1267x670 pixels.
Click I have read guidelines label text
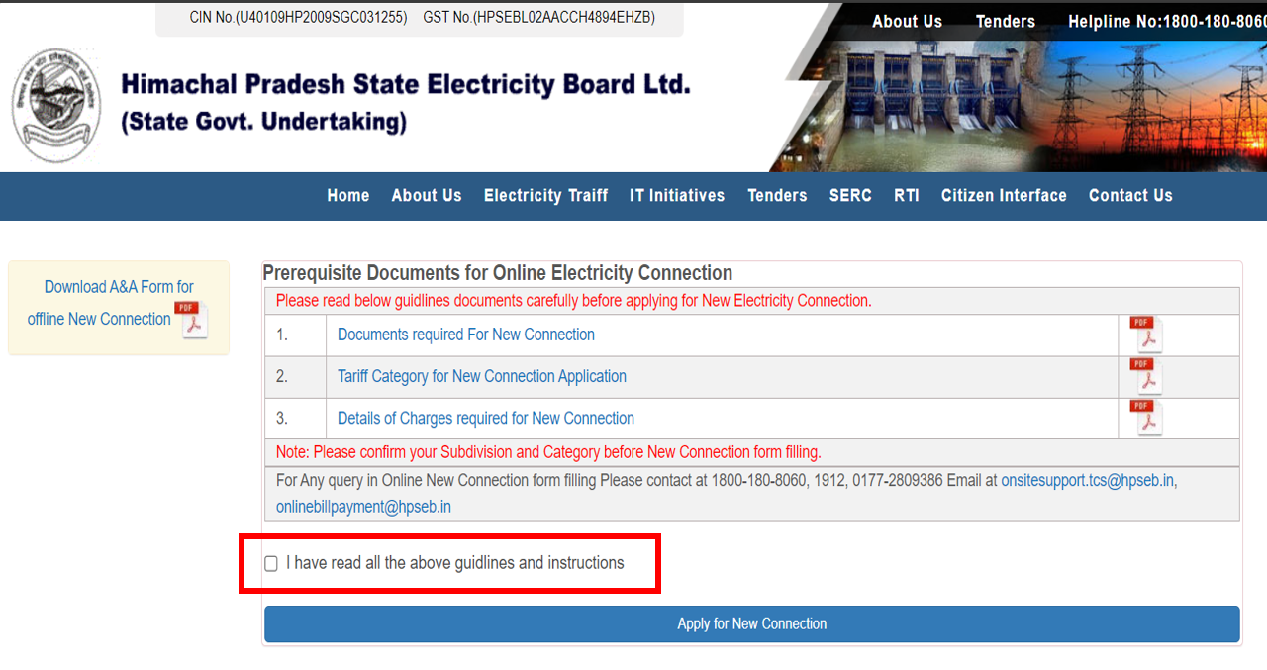tap(455, 563)
